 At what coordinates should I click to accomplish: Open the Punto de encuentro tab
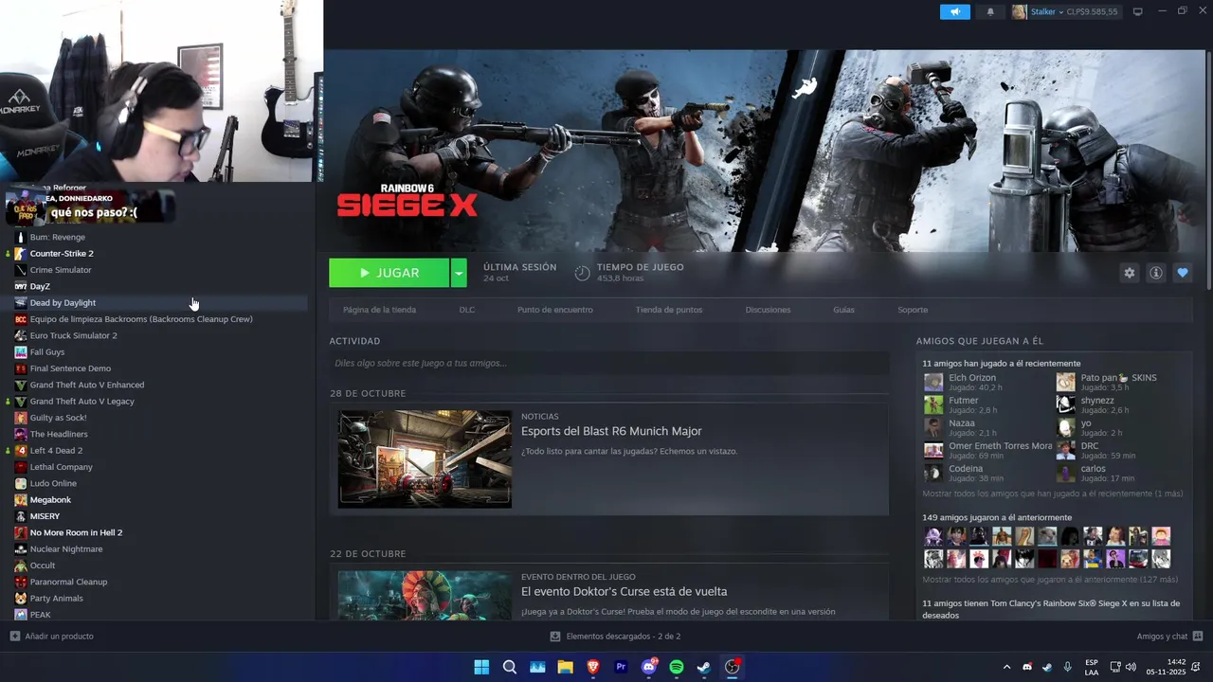click(x=555, y=310)
